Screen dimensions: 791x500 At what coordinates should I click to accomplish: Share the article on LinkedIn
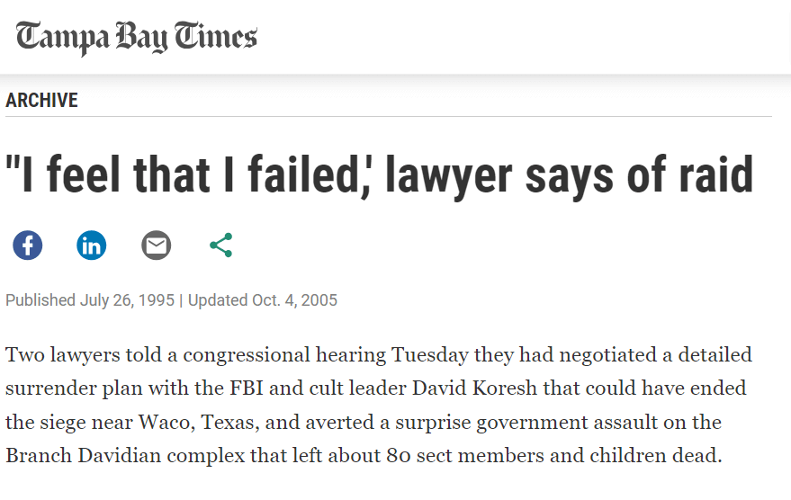point(91,245)
